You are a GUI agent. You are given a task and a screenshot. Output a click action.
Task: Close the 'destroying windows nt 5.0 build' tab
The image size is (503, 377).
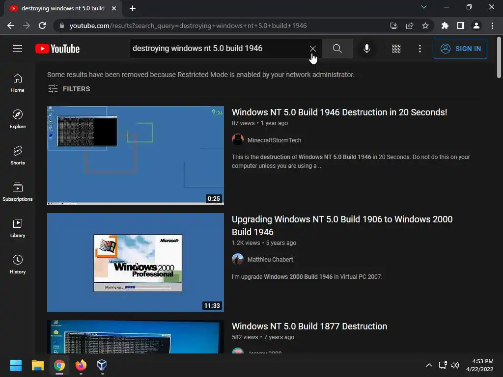tap(114, 8)
